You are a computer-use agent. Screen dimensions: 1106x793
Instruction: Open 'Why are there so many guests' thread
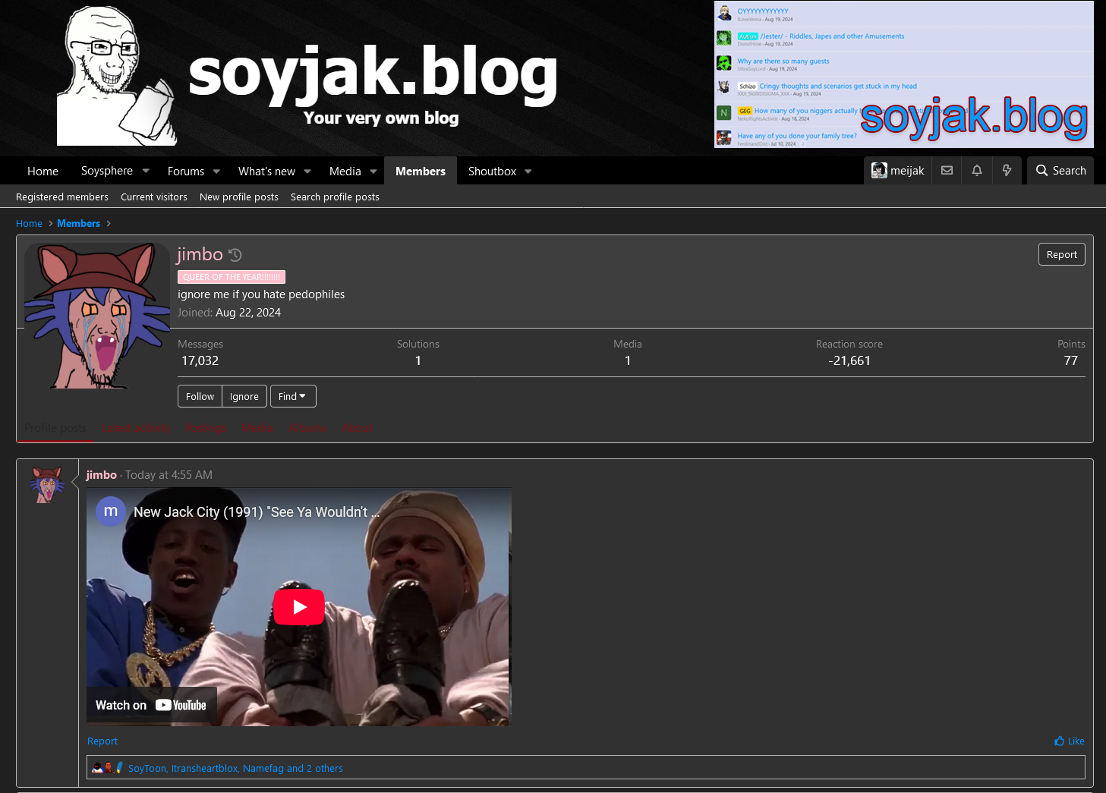[x=783, y=61]
